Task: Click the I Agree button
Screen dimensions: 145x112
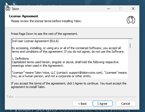Action: [103, 104]
